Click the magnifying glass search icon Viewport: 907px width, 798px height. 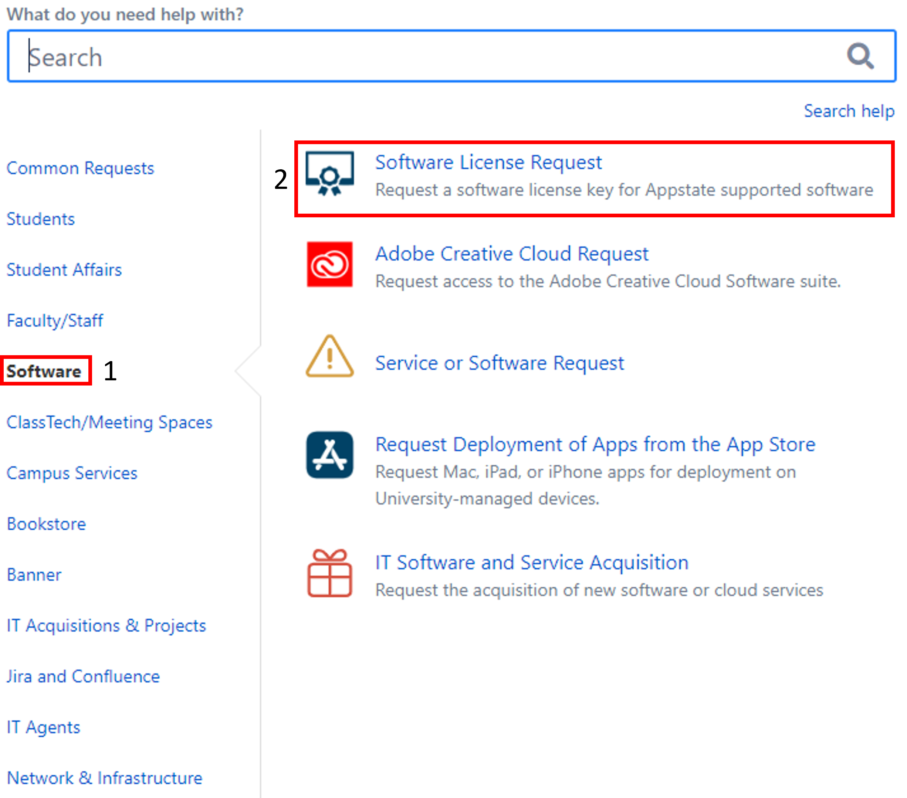point(860,56)
